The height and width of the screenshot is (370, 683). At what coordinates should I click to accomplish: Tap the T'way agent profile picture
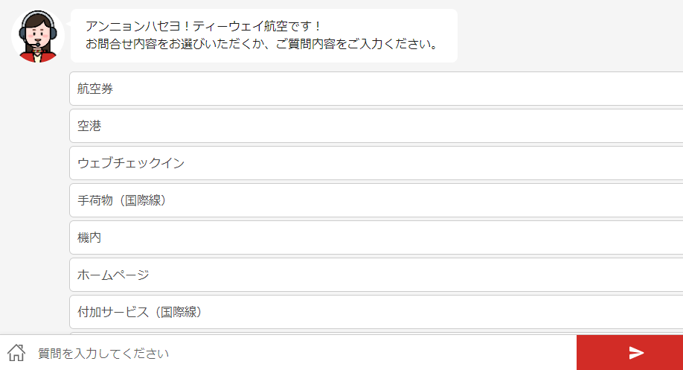click(x=37, y=36)
